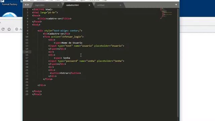Click the <title>cadatre-se</title> line
This screenshot has height=121, width=215.
pos(54,18)
